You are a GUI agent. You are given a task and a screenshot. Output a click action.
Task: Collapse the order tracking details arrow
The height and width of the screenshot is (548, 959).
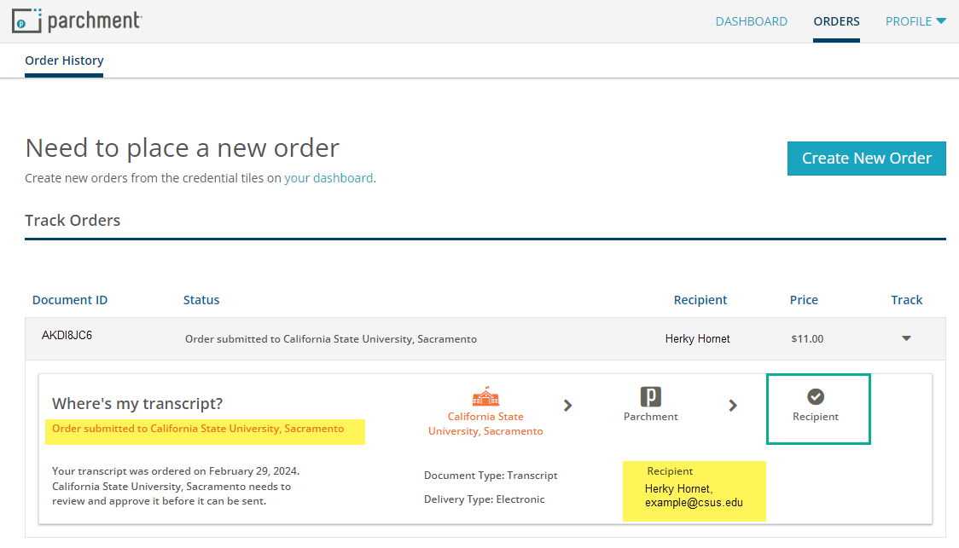pos(906,338)
